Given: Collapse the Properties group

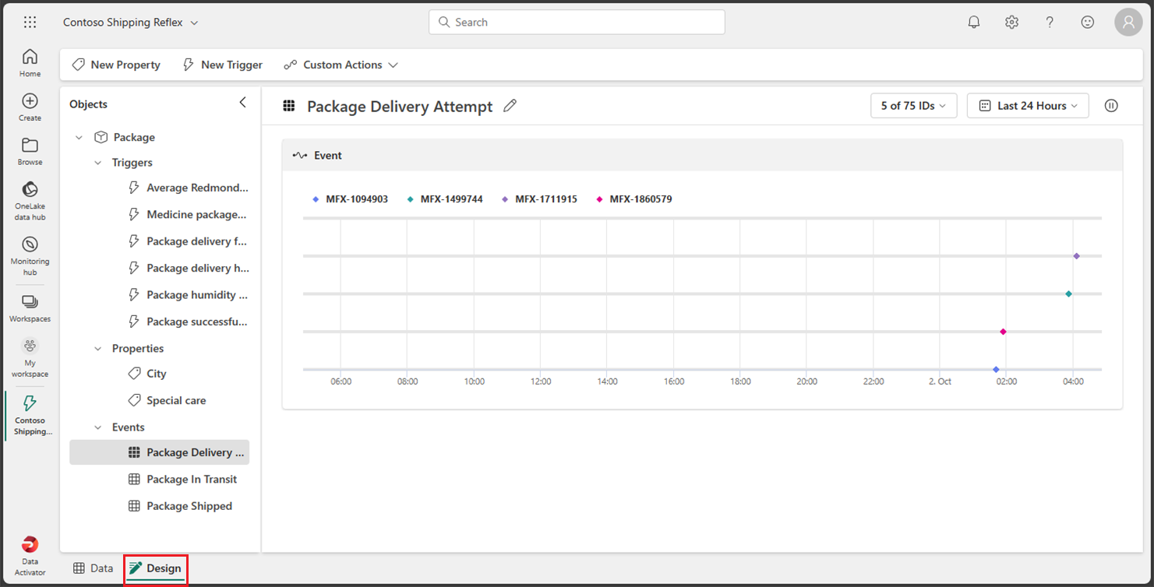Looking at the screenshot, I should tap(97, 349).
